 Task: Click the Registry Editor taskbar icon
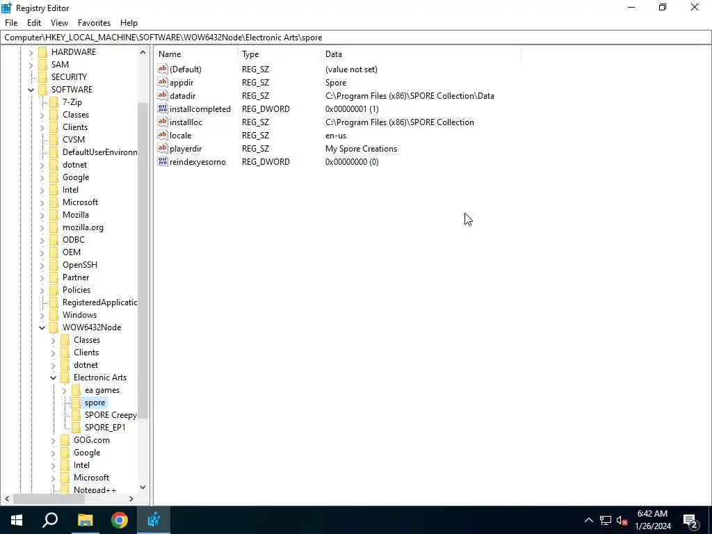154,520
